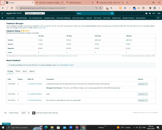Screen dimensions: 162x130
Task: Switch to the Positive feedback tab
Action: pyautogui.click(x=18, y=71)
